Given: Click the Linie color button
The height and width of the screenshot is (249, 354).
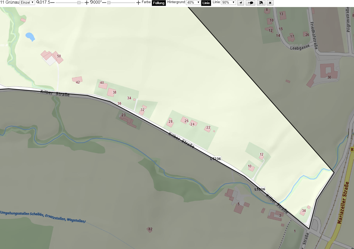Looking at the screenshot, I should (206, 3).
